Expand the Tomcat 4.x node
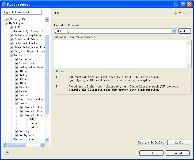 click(x=21, y=107)
